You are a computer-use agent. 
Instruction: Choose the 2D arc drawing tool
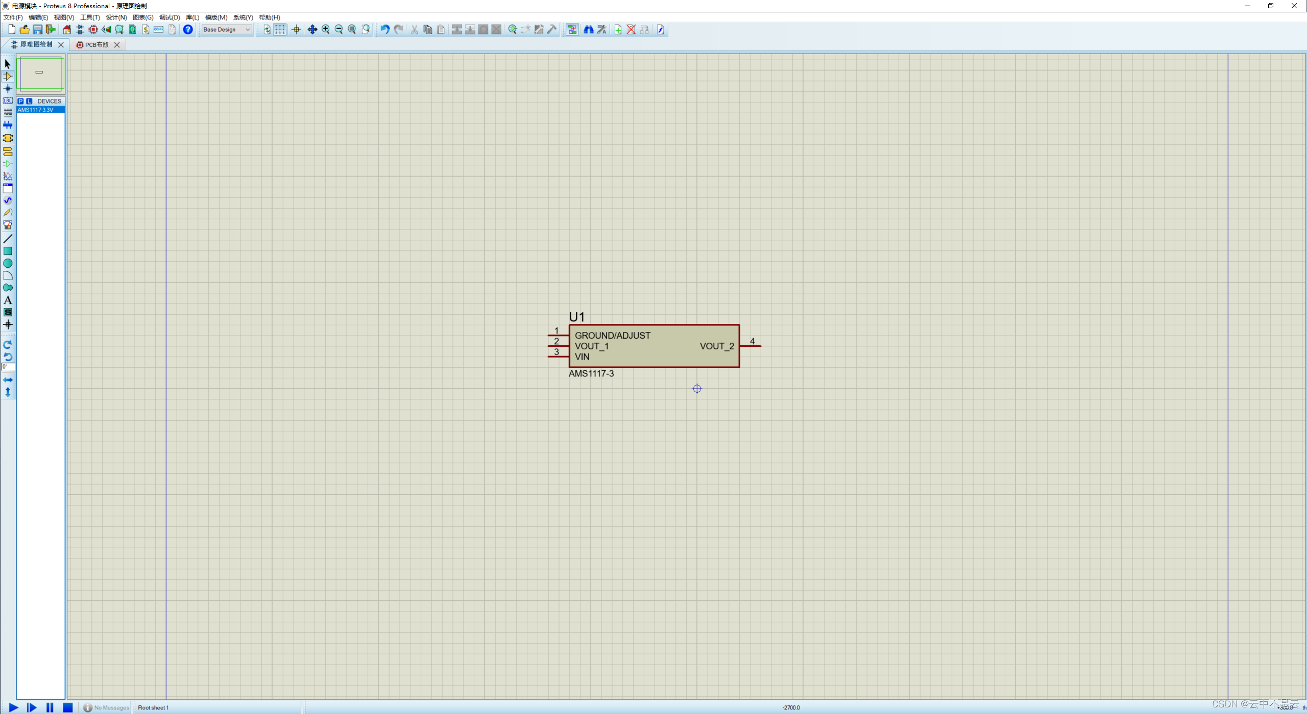click(8, 275)
